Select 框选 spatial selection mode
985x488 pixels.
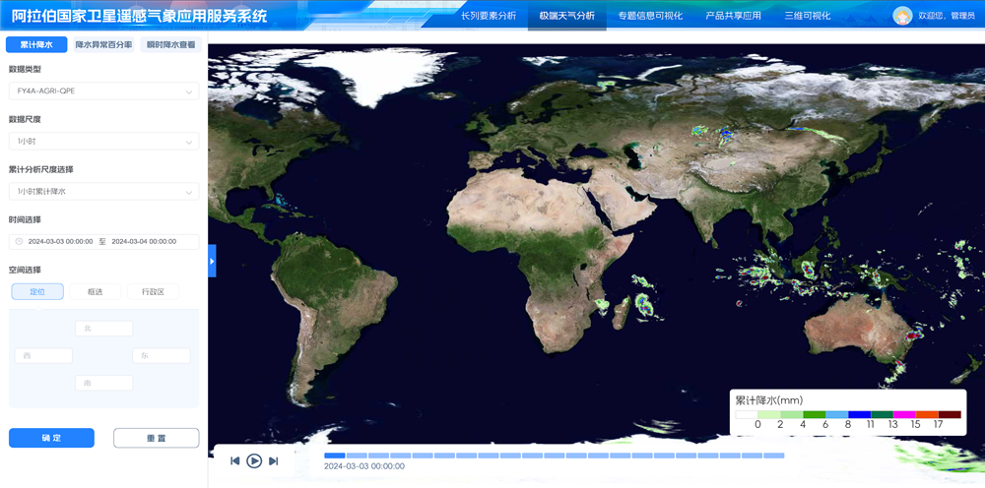(95, 291)
